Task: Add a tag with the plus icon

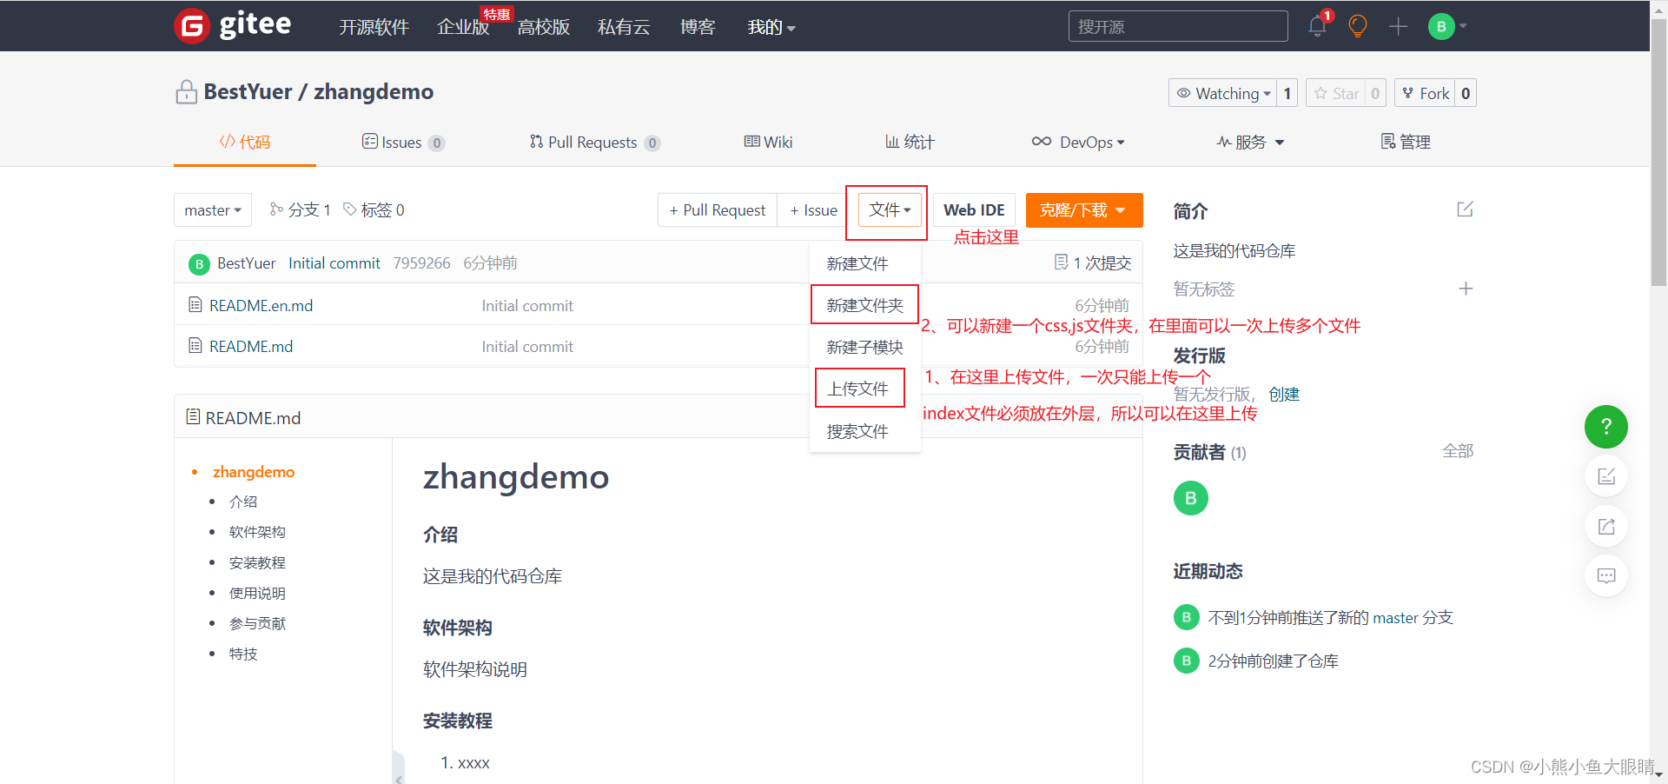Action: click(x=1466, y=289)
